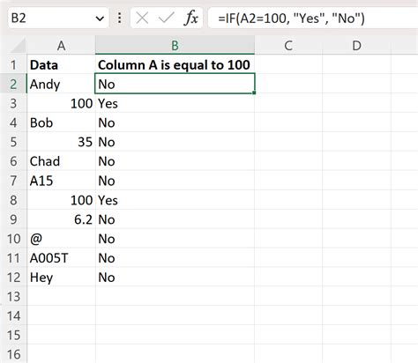The height and width of the screenshot is (363, 418).
Task: Select row 15 header
Action: (x=13, y=335)
